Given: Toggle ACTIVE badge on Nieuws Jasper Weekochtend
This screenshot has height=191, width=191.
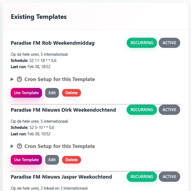Looking at the screenshot, I should coord(169,177).
